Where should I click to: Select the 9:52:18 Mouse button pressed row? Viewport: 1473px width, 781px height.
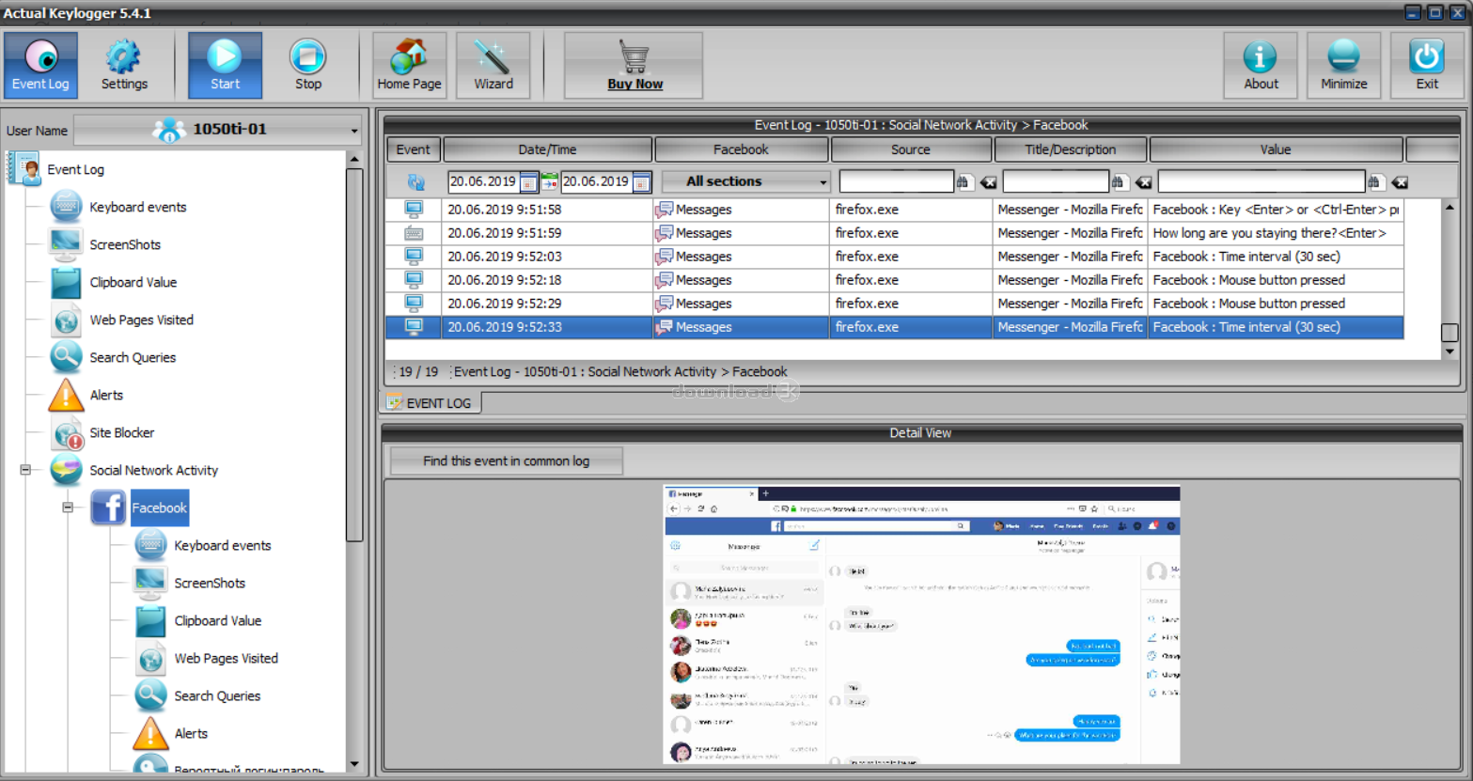(x=894, y=280)
